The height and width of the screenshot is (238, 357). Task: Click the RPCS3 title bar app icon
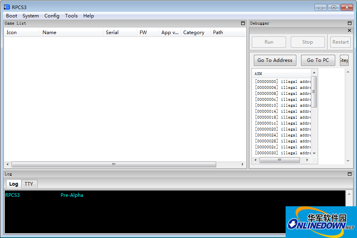click(7, 7)
